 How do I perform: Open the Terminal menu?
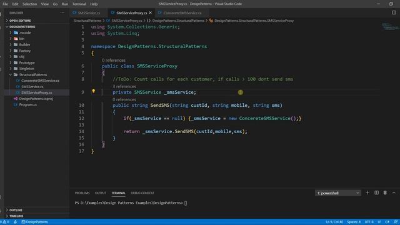tap(79, 4)
